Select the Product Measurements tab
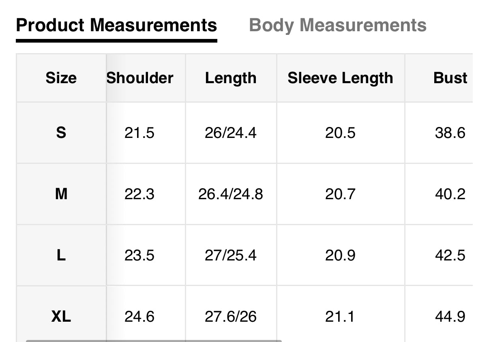 pos(116,25)
